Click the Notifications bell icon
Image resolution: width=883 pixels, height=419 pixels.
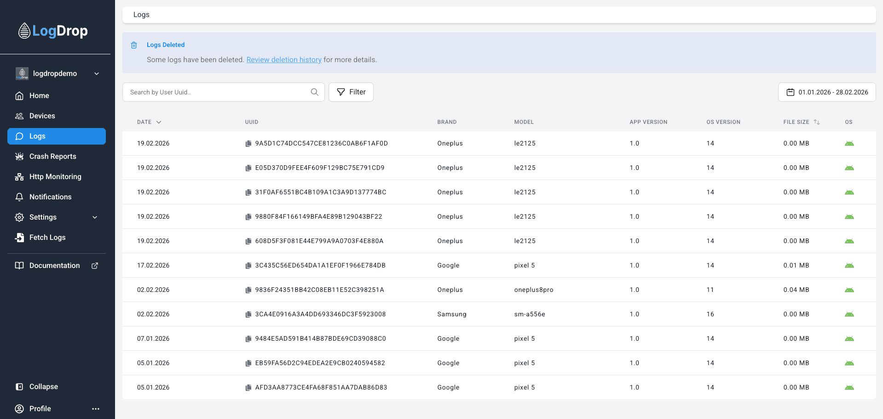tap(19, 197)
